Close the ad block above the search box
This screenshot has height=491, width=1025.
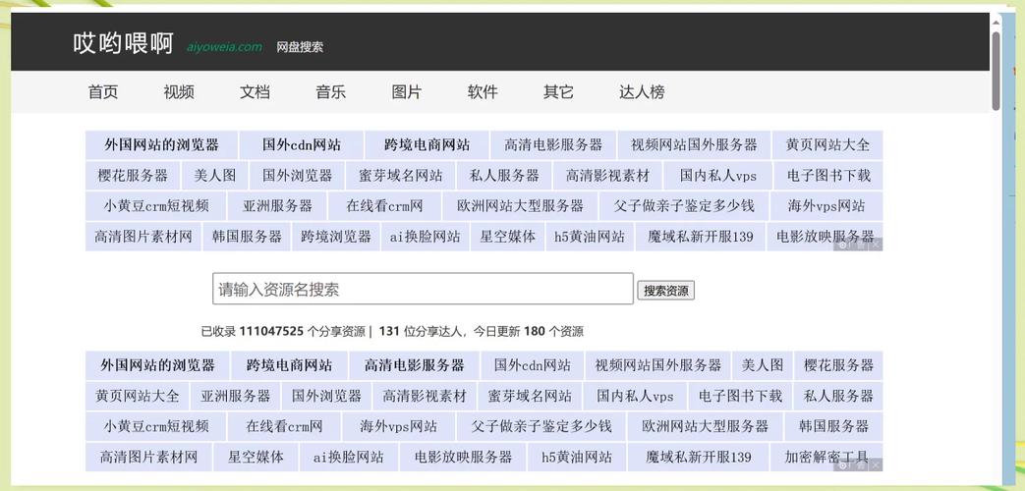[876, 245]
